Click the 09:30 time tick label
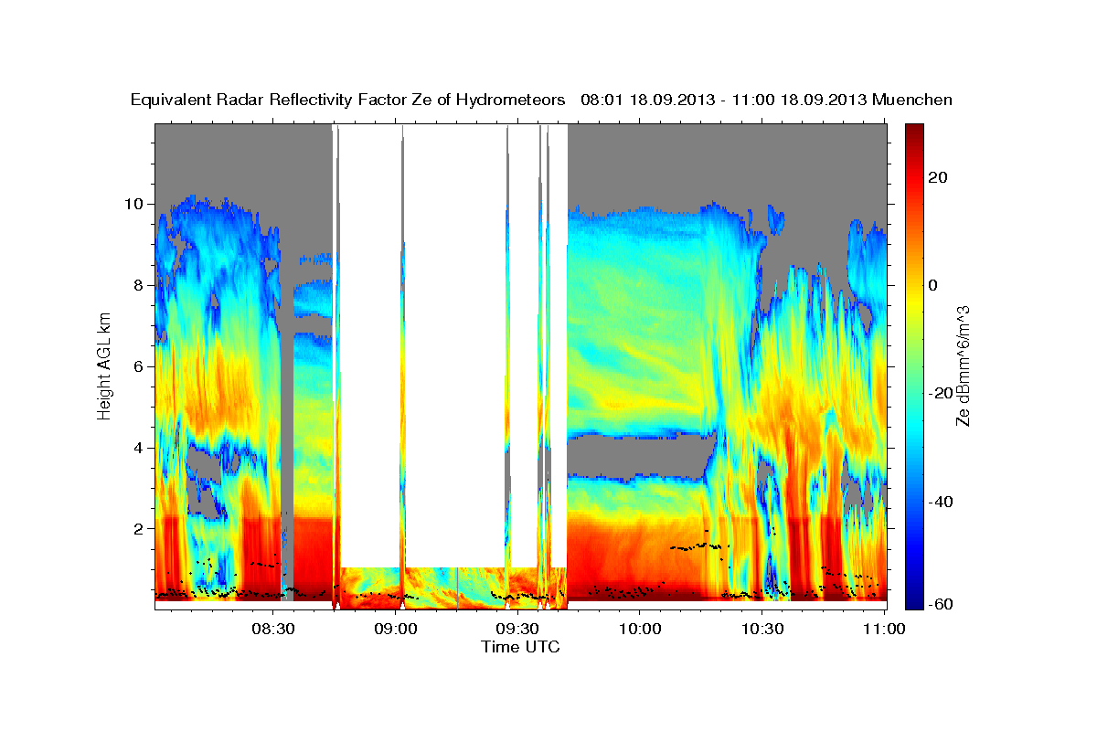This screenshot has height=731, width=1097. pos(517,629)
